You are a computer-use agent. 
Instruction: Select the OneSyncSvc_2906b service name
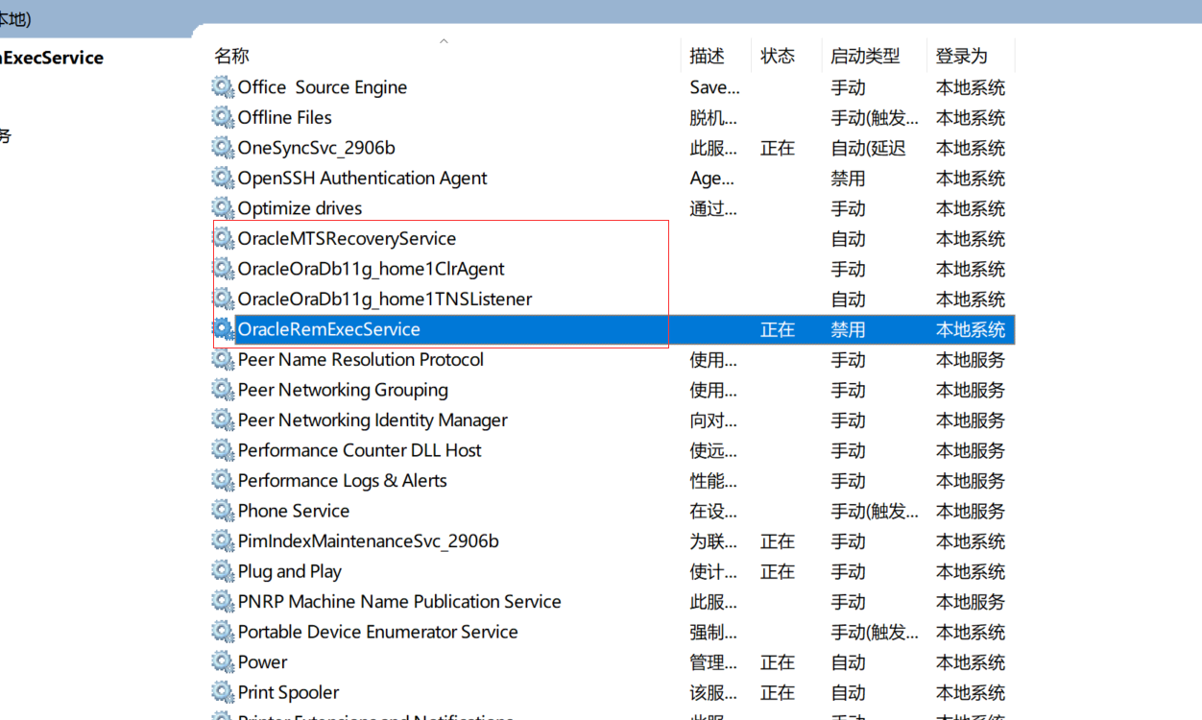click(x=317, y=148)
